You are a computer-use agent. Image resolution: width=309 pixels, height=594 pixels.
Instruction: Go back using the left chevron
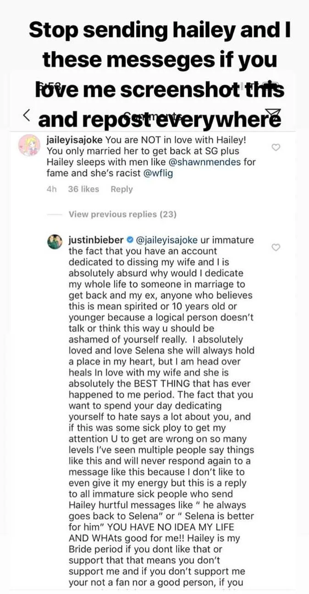(x=27, y=113)
